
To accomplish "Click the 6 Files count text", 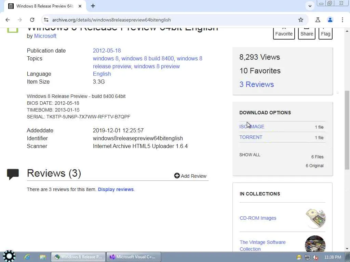I will pos(318,157).
